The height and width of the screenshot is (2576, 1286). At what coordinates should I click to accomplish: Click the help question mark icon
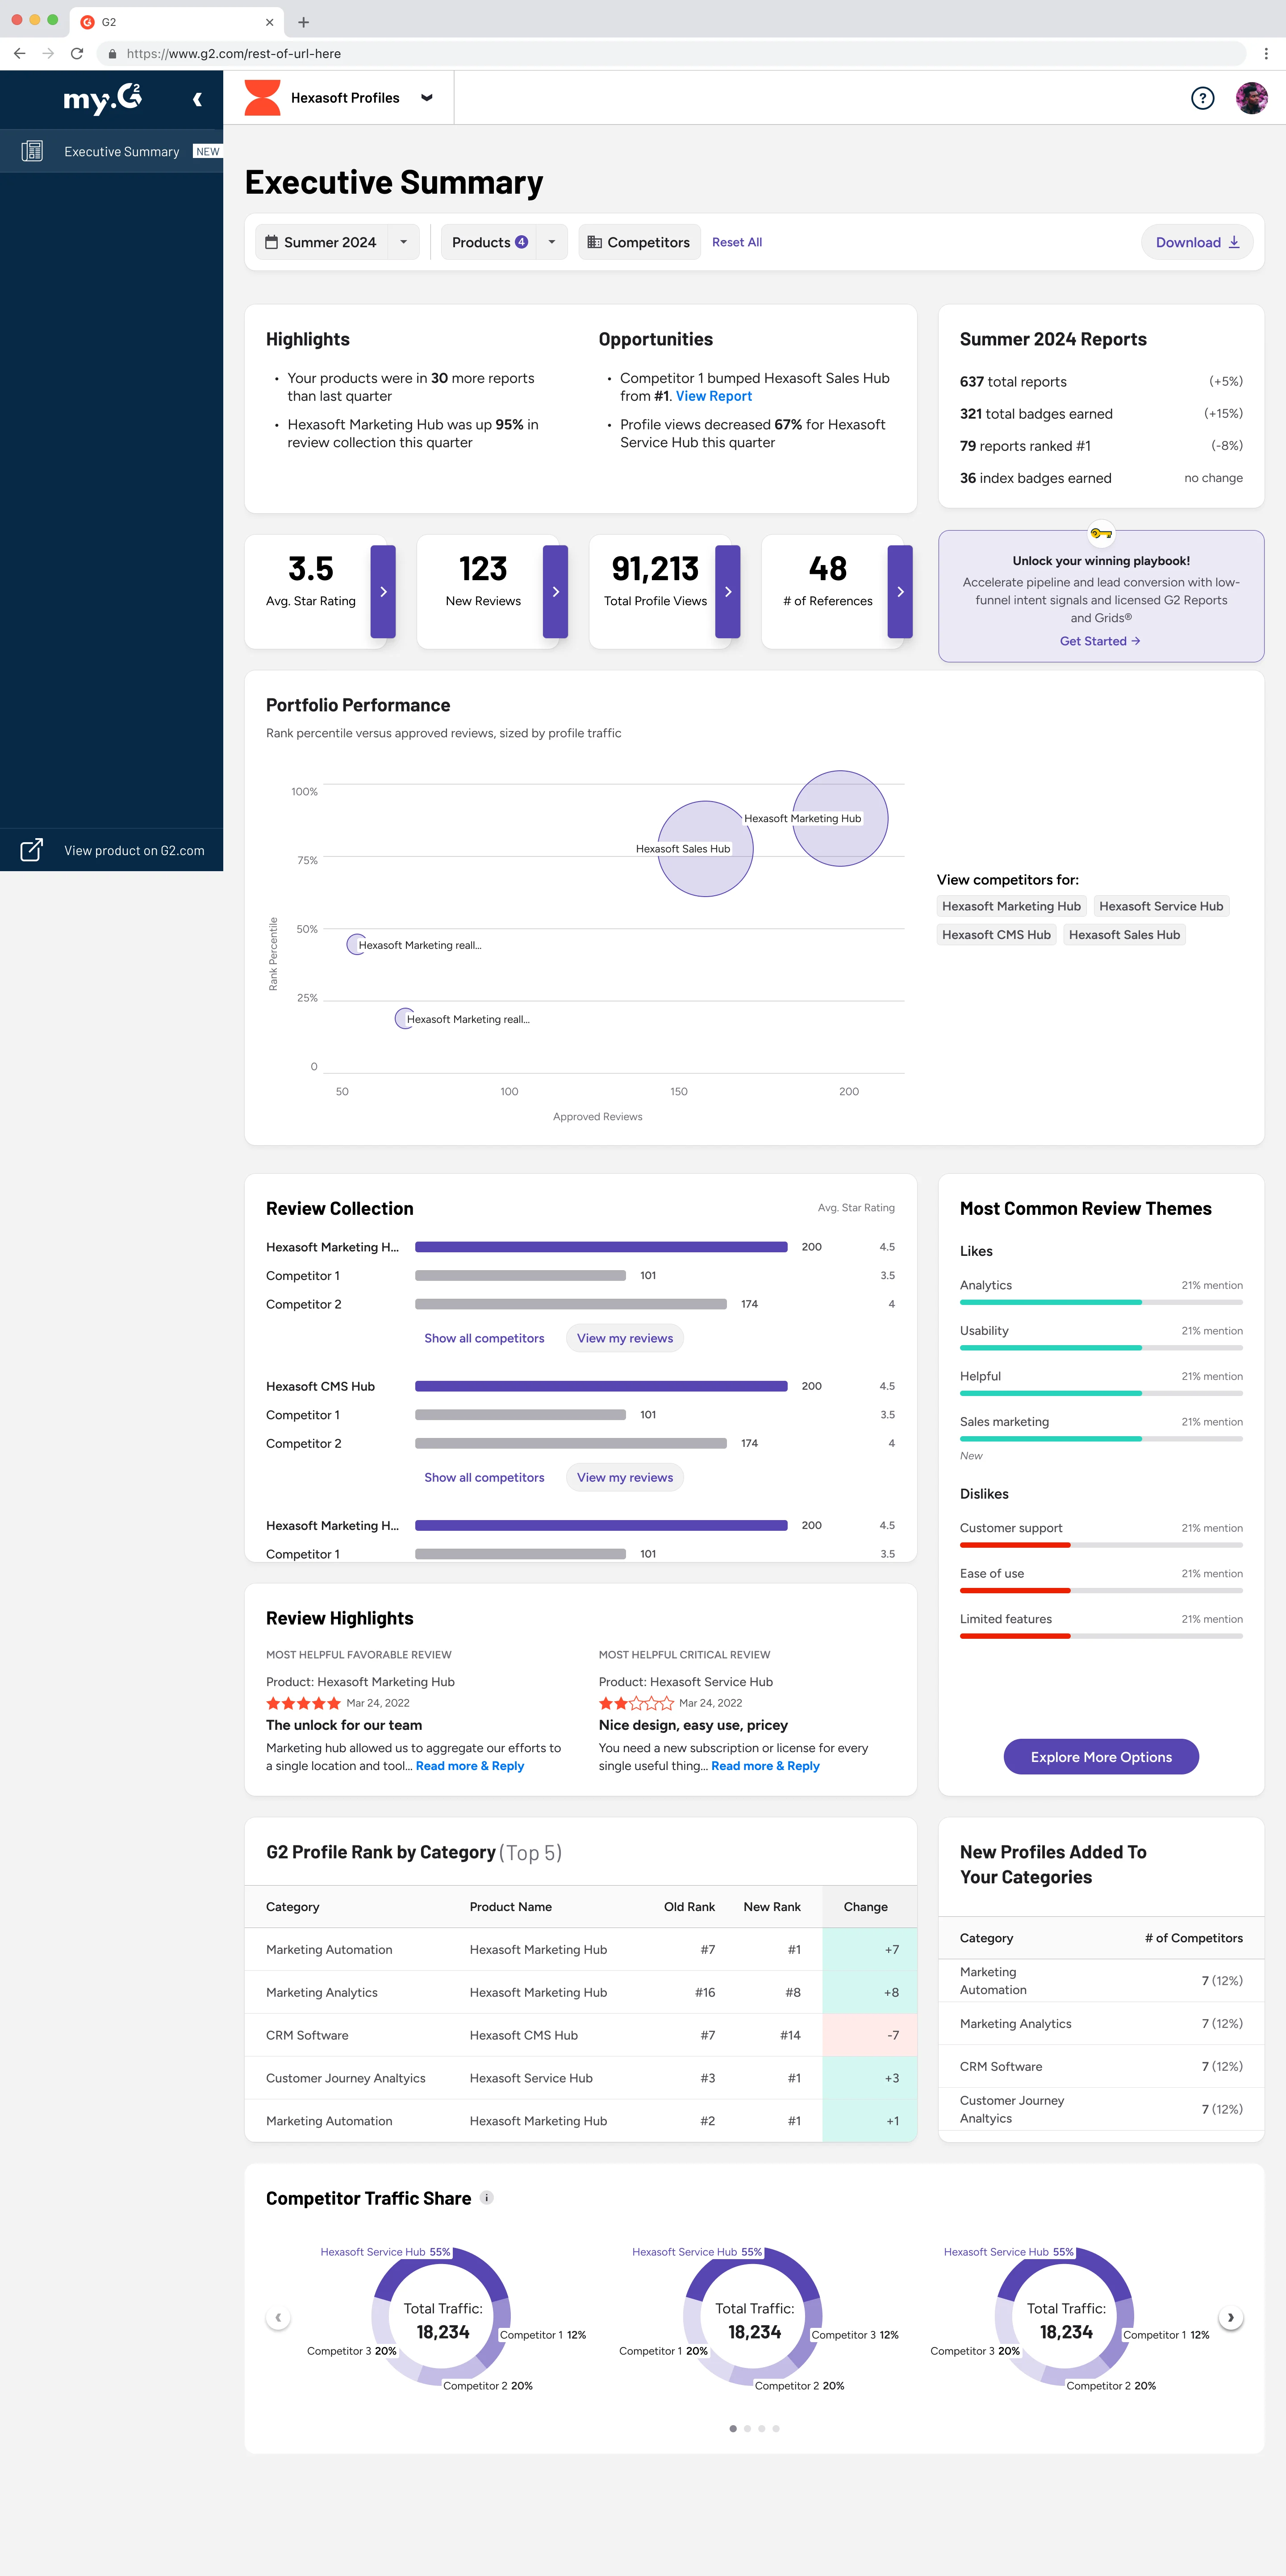(x=1202, y=98)
